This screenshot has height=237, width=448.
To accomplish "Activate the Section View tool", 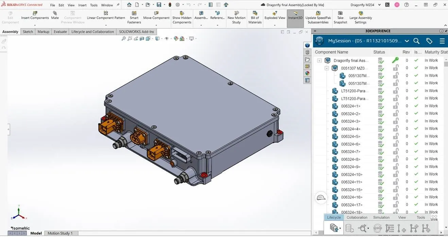I will [x=142, y=38].
